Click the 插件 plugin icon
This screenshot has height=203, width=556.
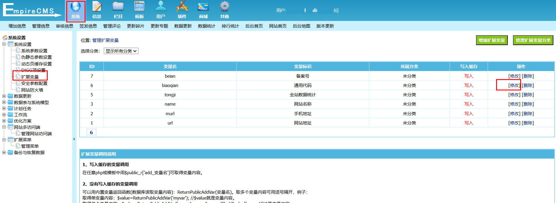tap(182, 7)
